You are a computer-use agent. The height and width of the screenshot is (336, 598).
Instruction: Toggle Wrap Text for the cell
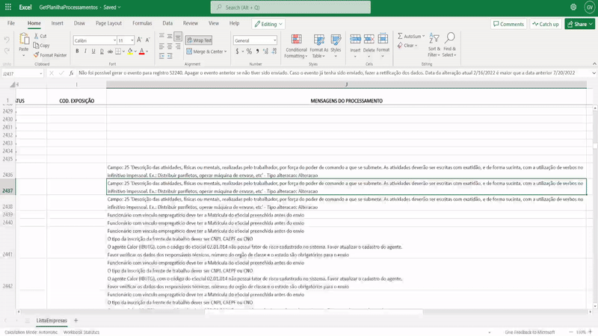coord(199,40)
